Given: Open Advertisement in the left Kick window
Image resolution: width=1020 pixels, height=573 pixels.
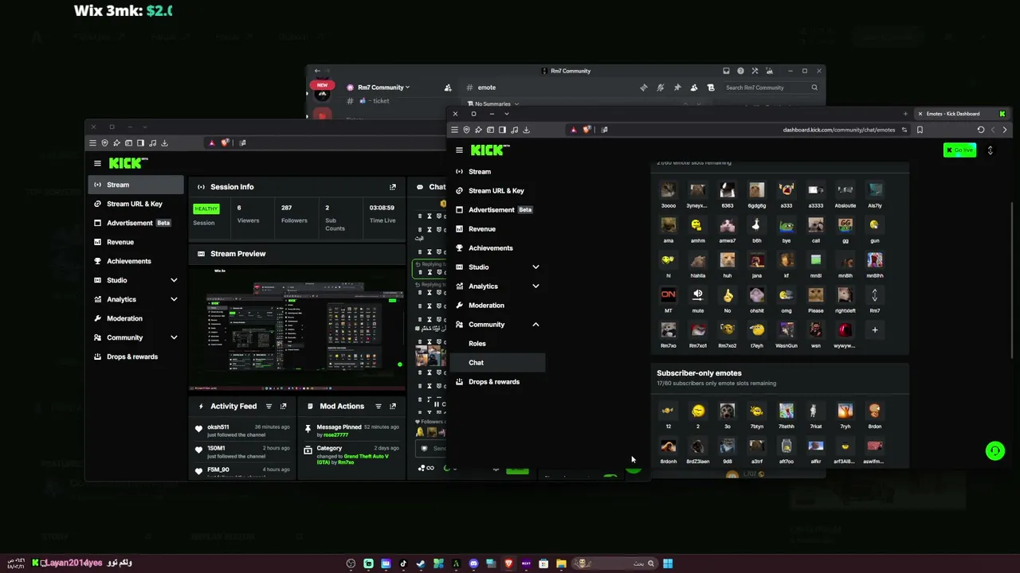Looking at the screenshot, I should point(135,223).
